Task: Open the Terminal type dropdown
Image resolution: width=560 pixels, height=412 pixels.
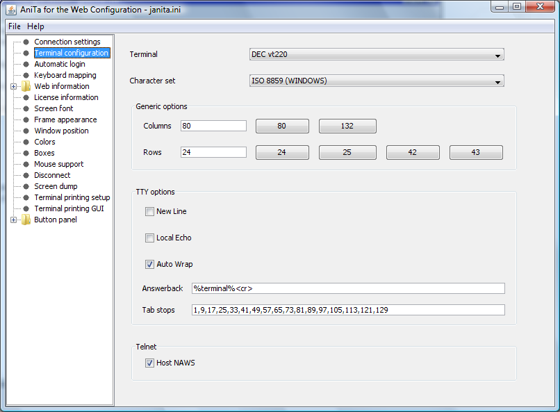Action: (377, 55)
